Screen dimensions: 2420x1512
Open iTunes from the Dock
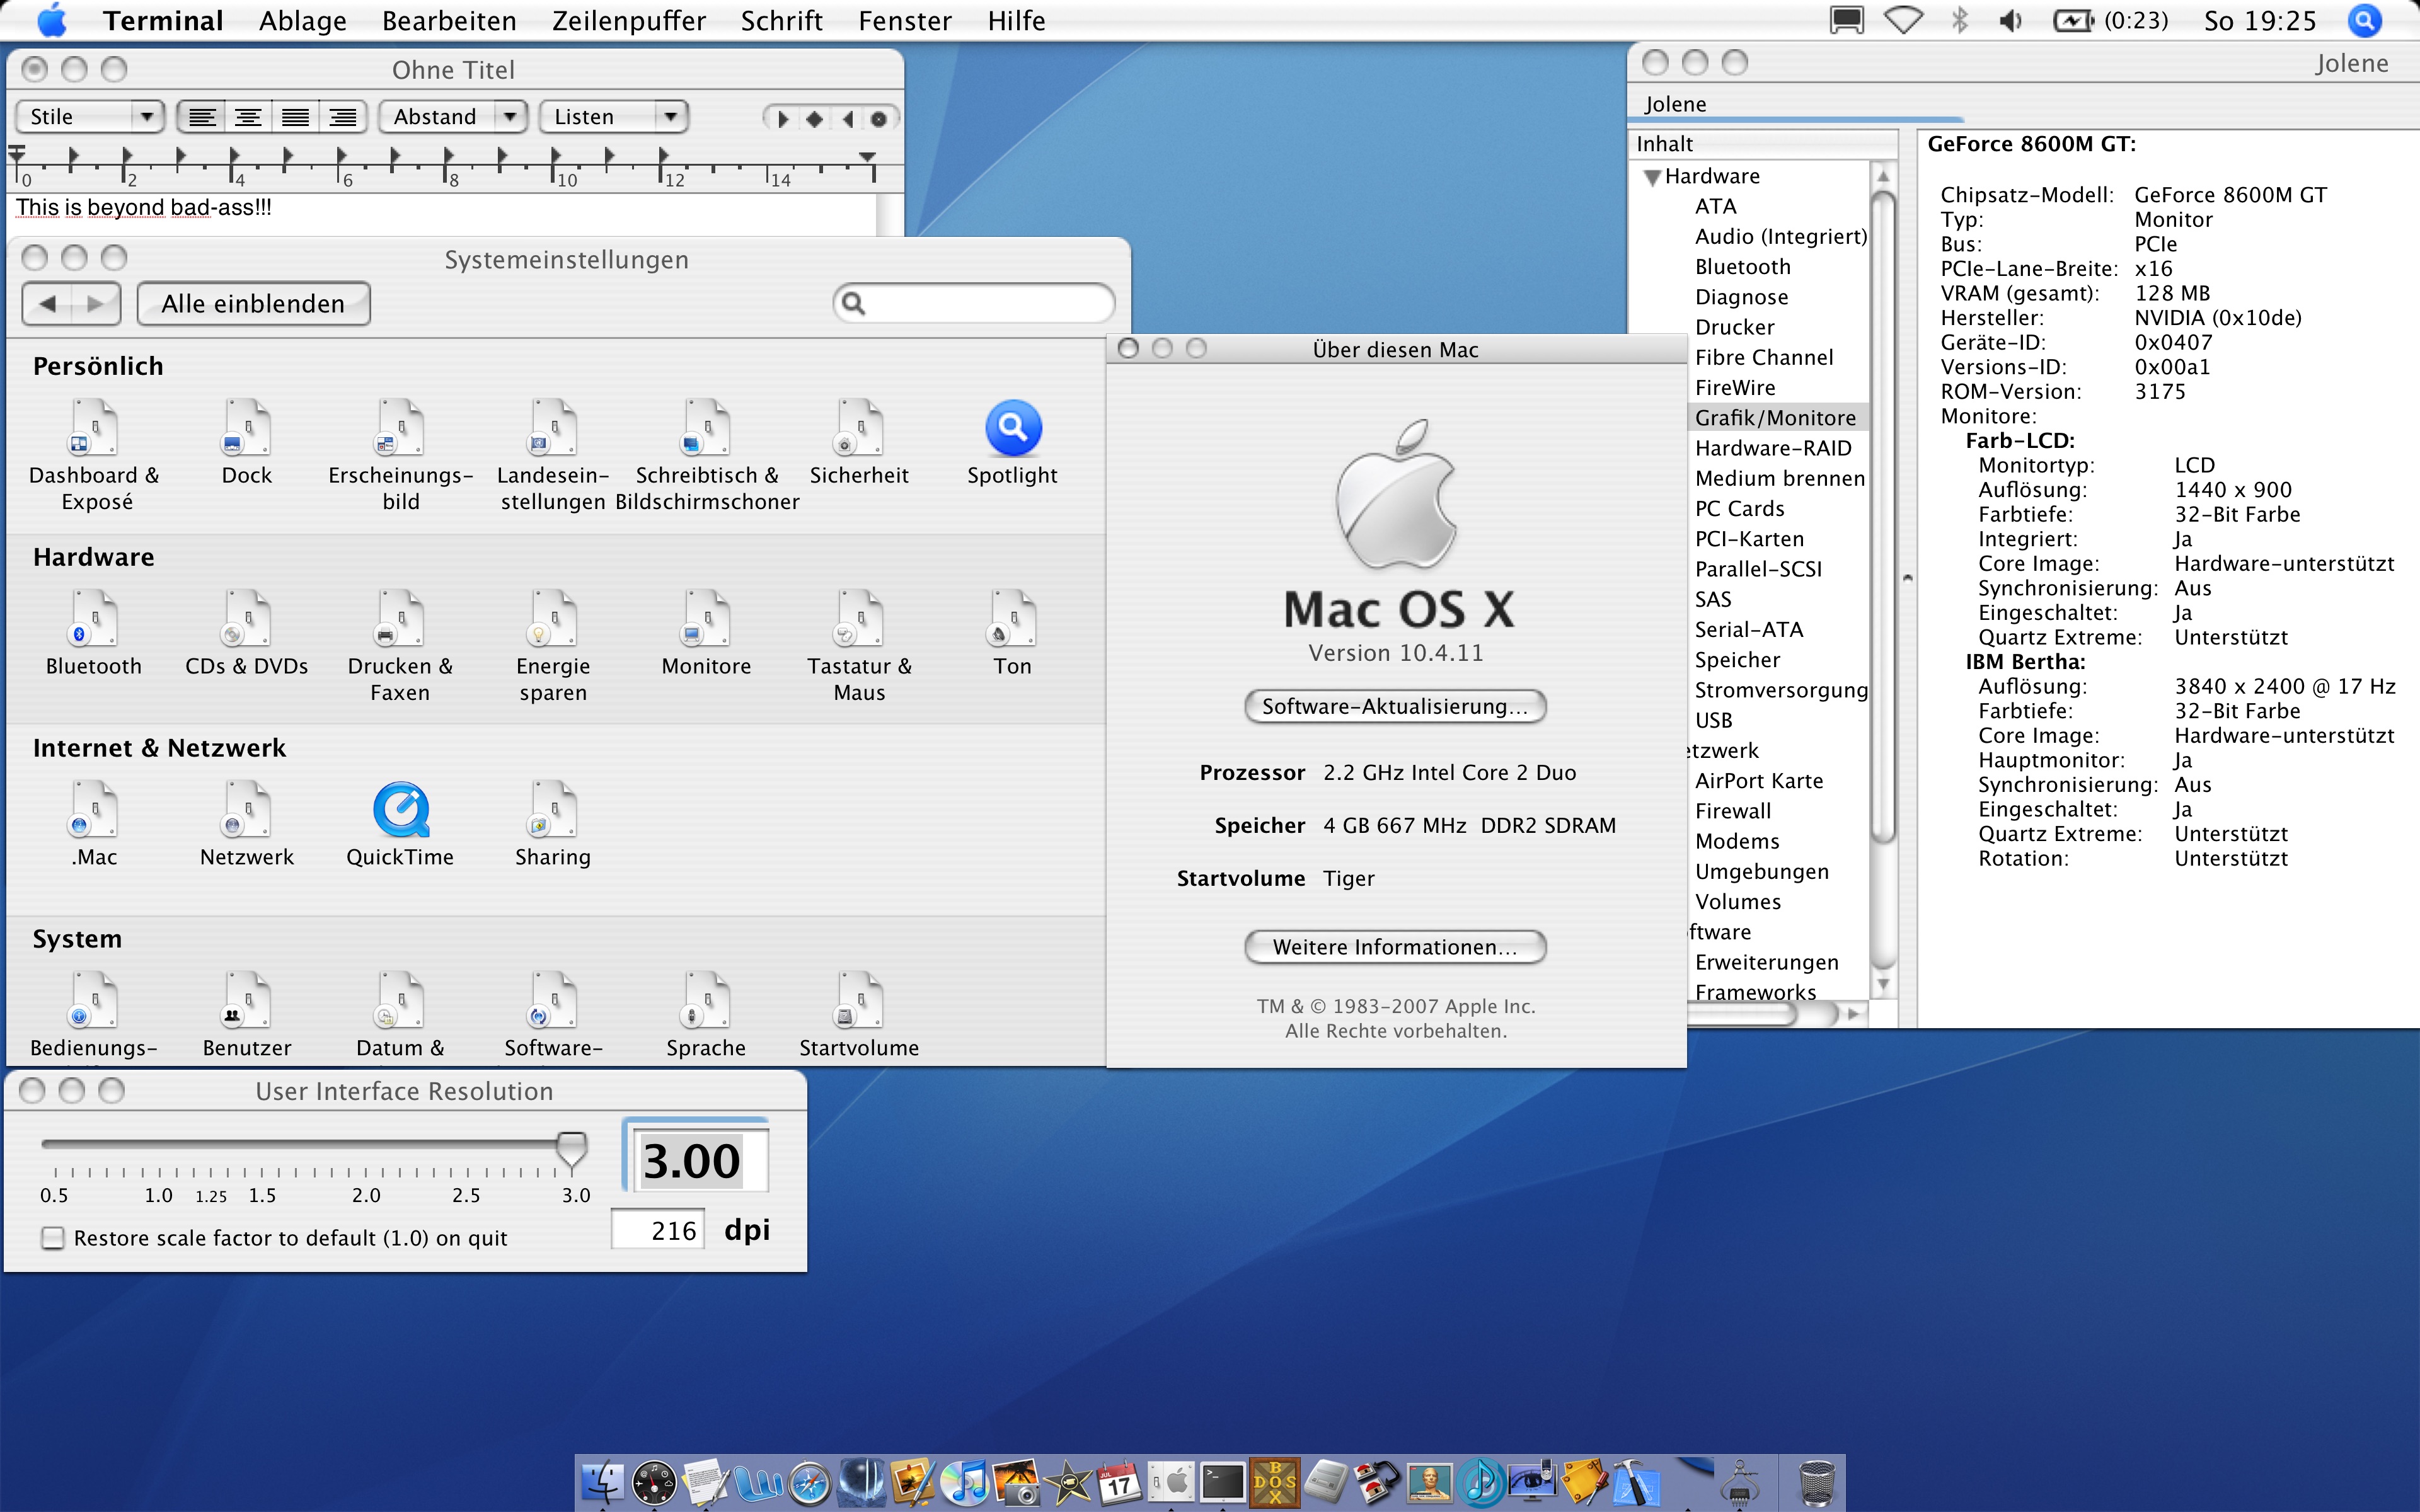(965, 1483)
